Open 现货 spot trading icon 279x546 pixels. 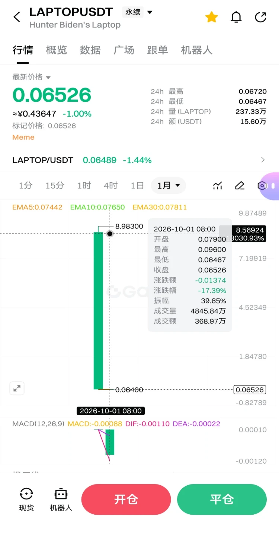(26, 499)
